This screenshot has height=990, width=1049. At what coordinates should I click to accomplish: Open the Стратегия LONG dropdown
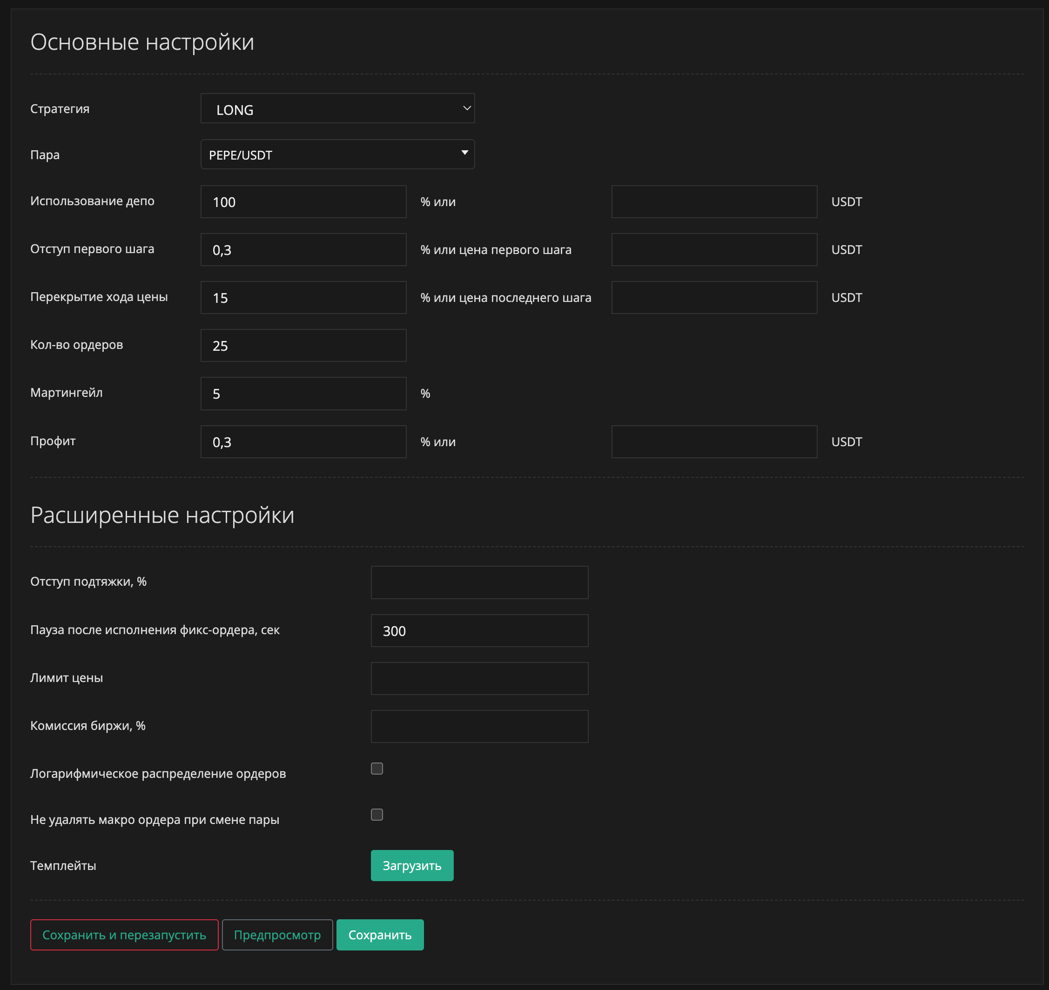337,109
